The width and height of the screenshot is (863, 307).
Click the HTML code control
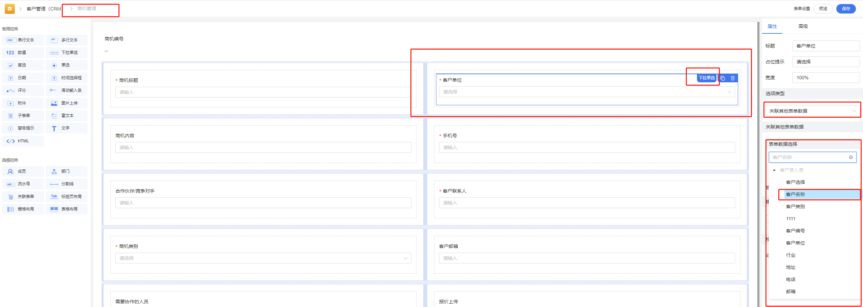23,141
